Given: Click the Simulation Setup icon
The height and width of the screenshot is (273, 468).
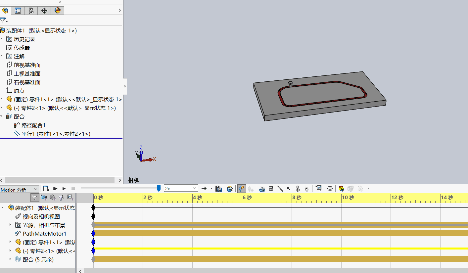Looking at the screenshot, I should (342, 189).
